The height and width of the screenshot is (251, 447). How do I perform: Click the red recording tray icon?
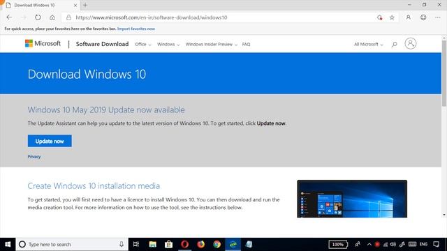(x=377, y=244)
